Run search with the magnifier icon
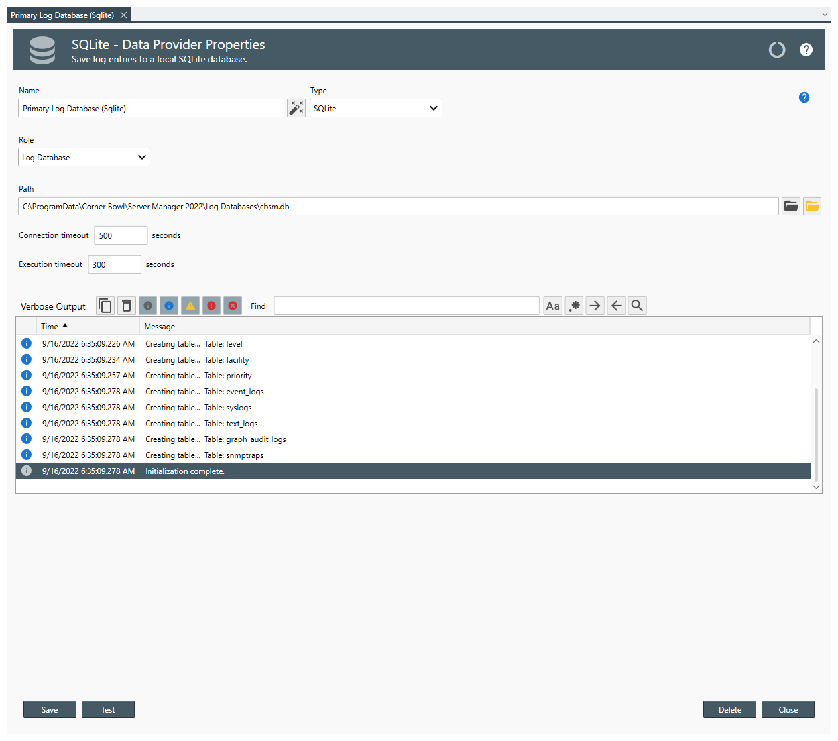Viewport: 838px width, 741px height. (x=637, y=306)
